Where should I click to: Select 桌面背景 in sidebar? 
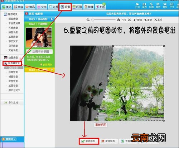(x=13, y=86)
